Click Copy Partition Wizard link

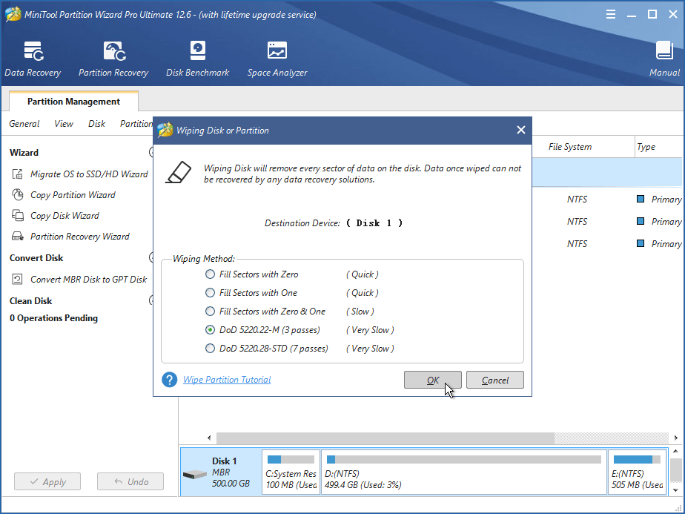pos(73,194)
